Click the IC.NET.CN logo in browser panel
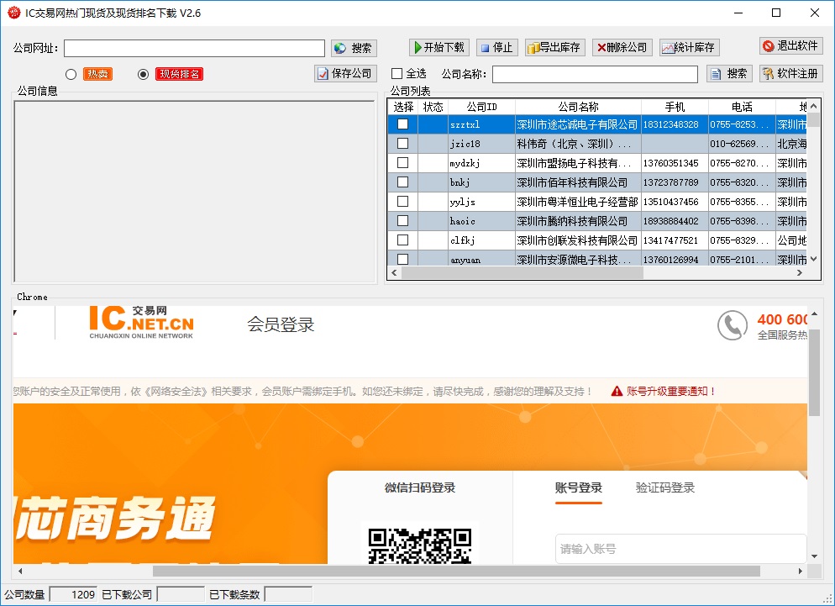The image size is (835, 606). [141, 322]
